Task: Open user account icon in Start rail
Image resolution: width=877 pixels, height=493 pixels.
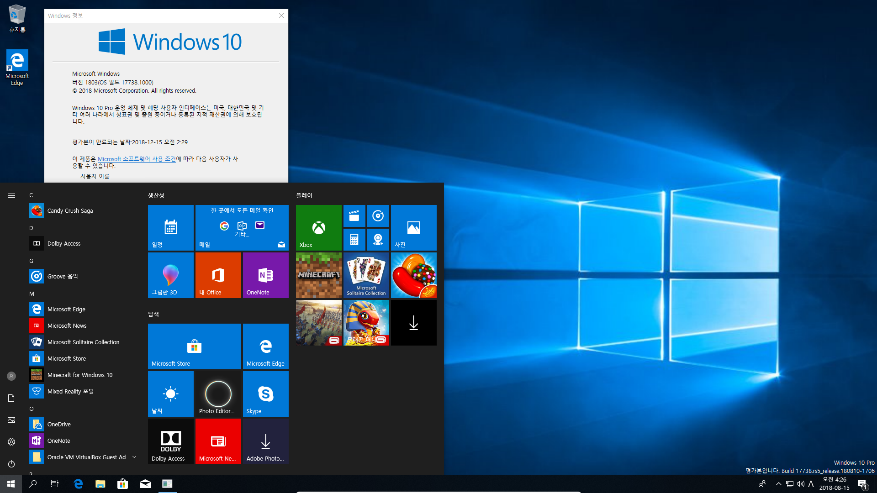Action: 11,376
